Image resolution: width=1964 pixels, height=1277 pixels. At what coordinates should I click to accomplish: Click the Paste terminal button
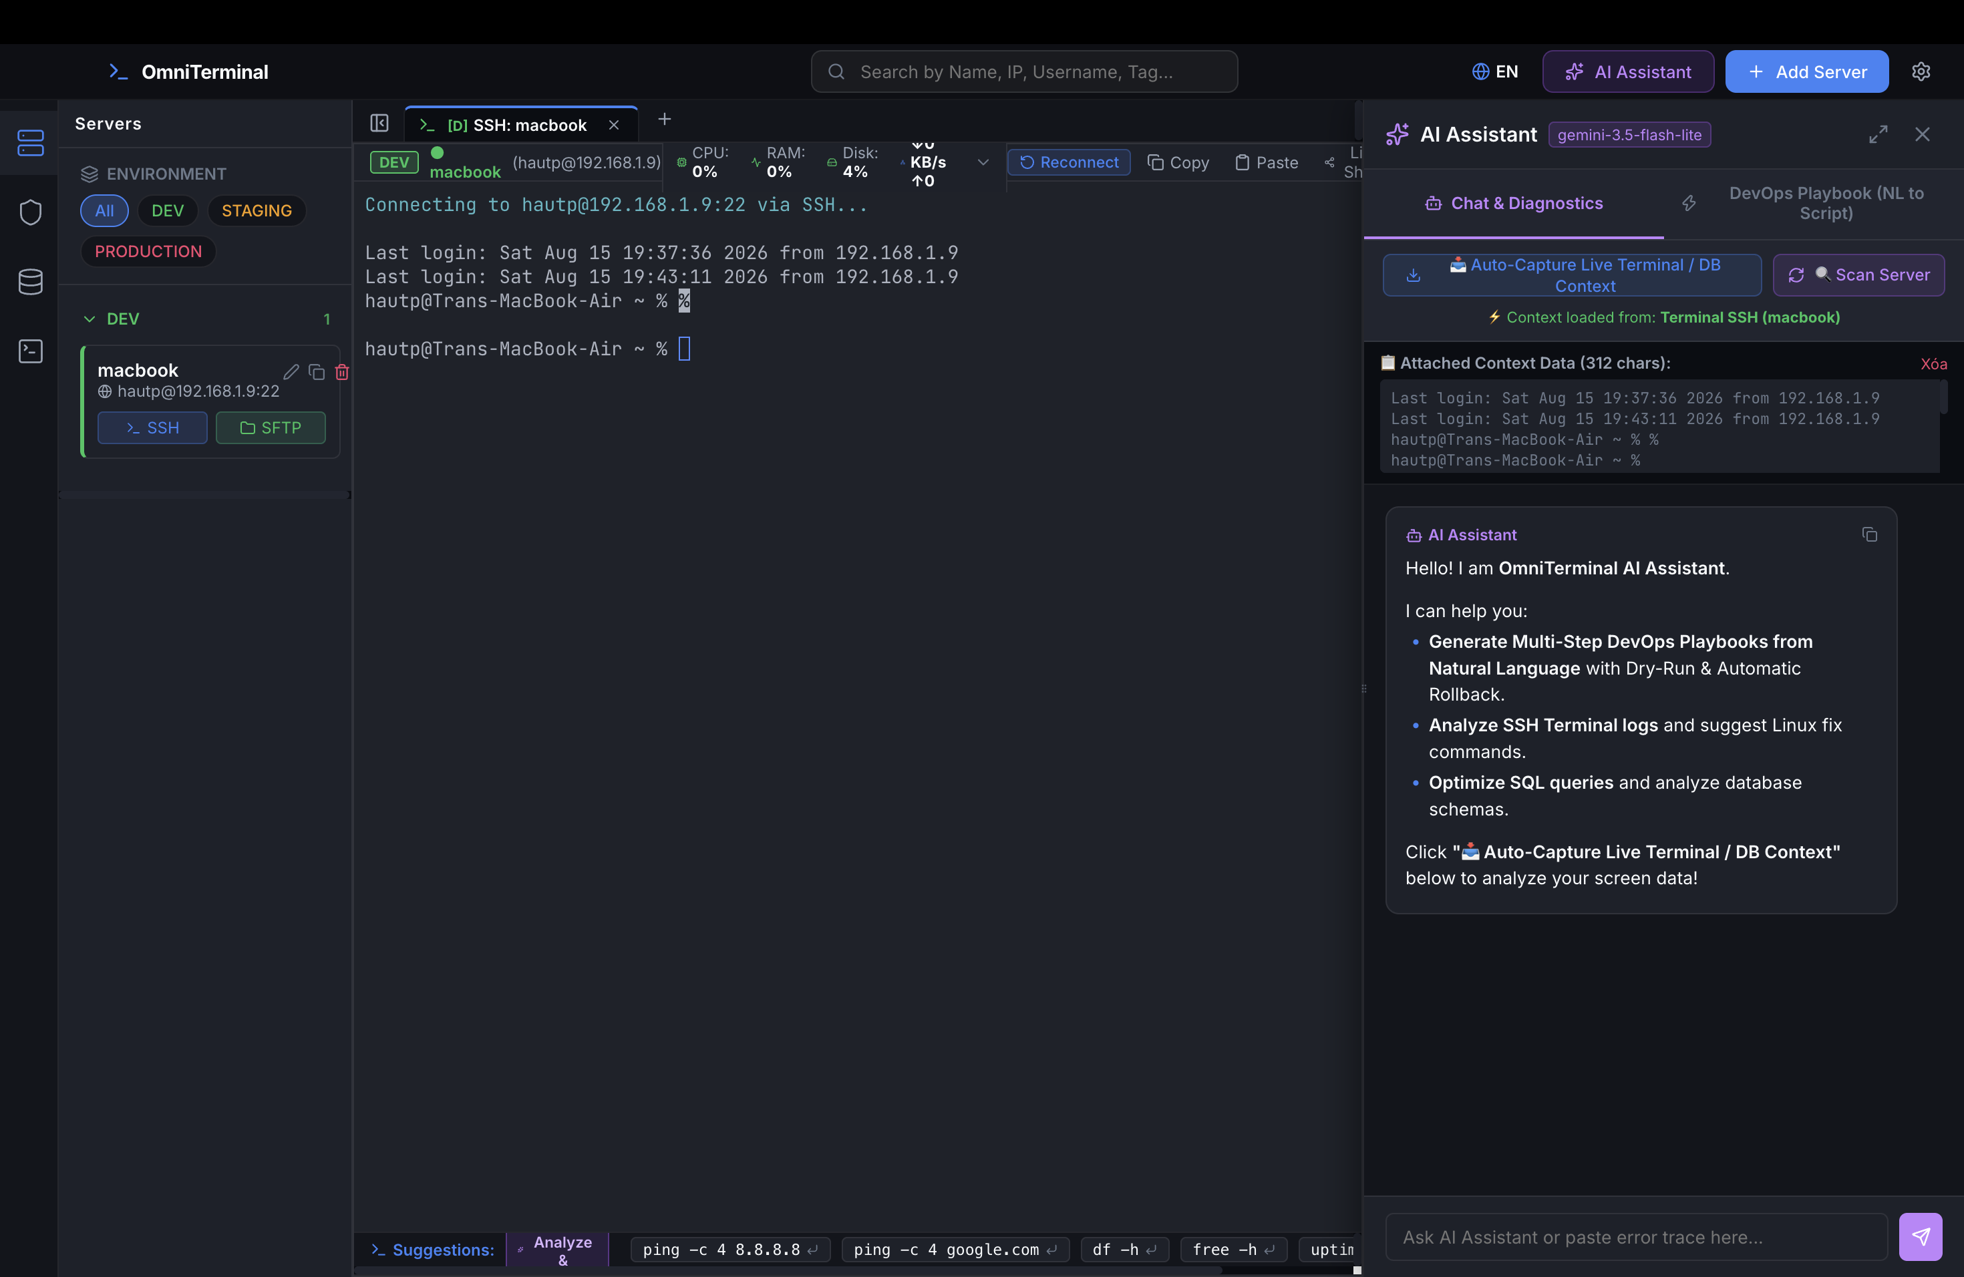click(x=1267, y=162)
